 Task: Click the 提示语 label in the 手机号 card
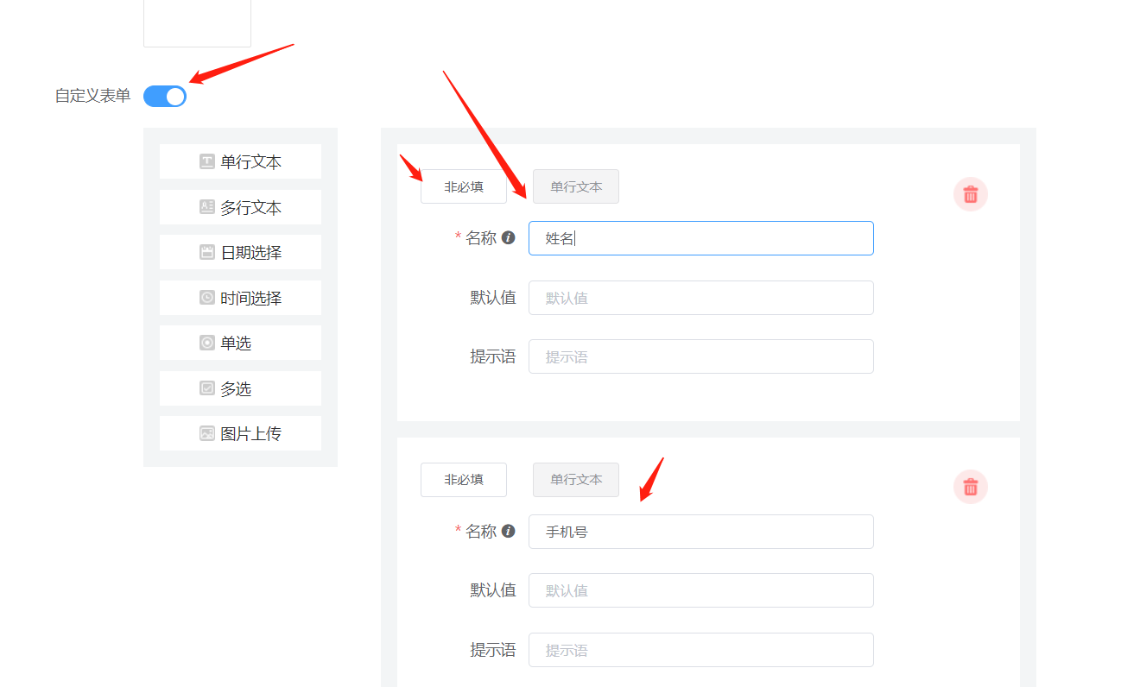tap(493, 650)
